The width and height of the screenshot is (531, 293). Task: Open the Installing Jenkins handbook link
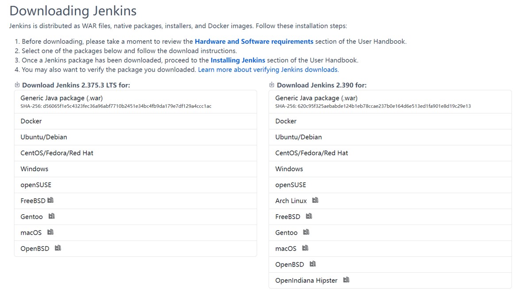pos(238,60)
